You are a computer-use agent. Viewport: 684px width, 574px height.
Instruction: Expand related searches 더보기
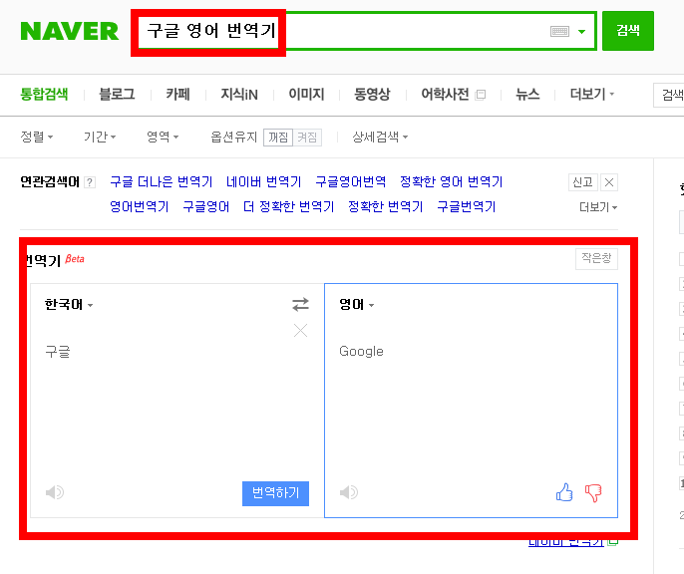[598, 207]
